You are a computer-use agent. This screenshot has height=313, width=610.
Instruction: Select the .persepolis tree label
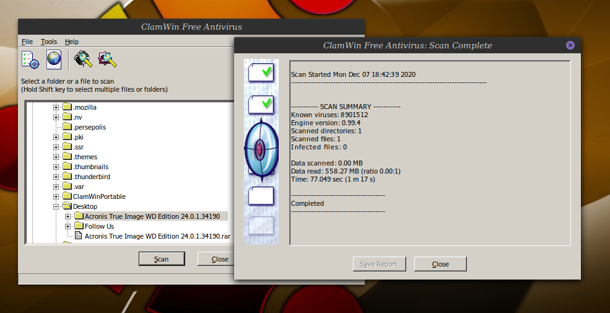pos(89,127)
